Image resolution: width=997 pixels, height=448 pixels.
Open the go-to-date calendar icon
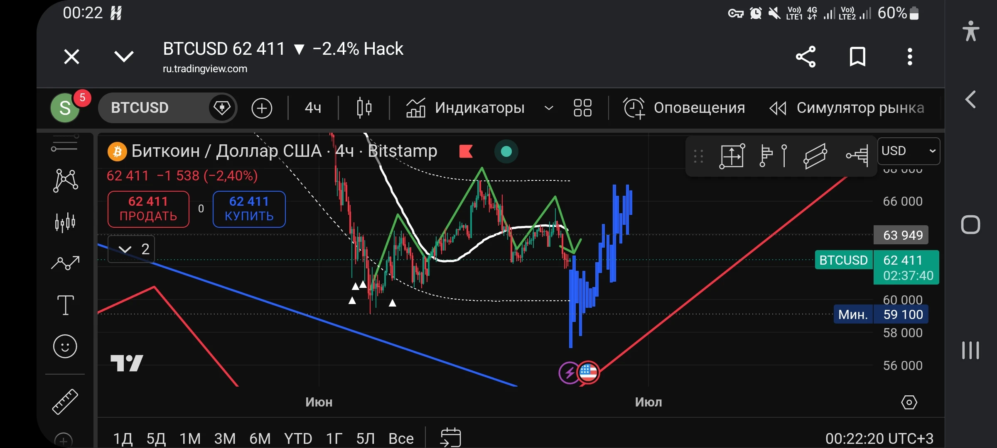(451, 438)
